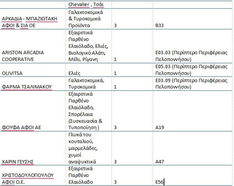Select the ΑΡΚΑΔΙΑ - ΜΠΑΖΙΩΤΑΚΗ company name cell
The image size is (234, 186).
point(29,22)
